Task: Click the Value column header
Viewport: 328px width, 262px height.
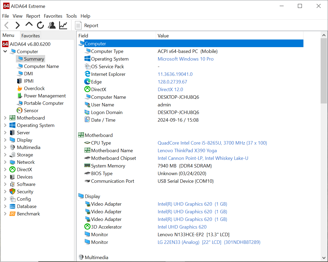Action: [x=229, y=36]
